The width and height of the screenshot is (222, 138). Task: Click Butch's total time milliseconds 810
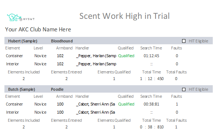coord(160,127)
